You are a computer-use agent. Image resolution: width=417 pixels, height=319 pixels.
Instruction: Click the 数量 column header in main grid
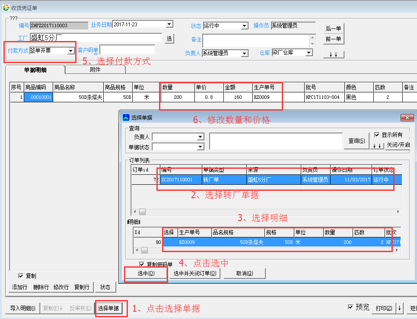[x=178, y=87]
